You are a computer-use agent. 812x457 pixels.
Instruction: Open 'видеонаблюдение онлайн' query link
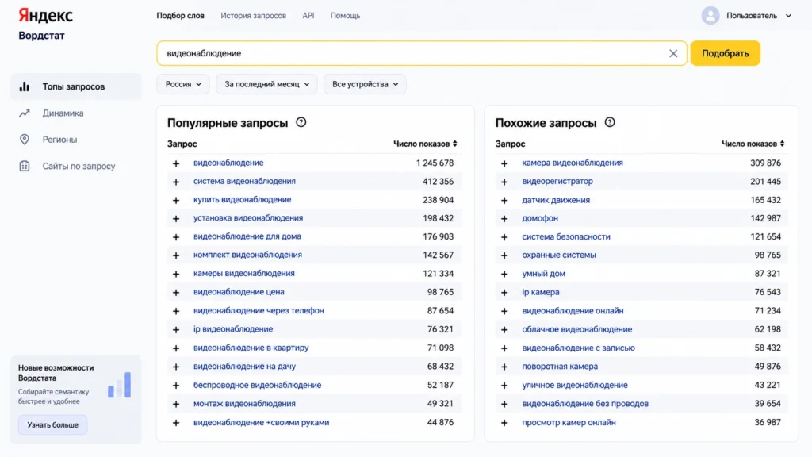(x=573, y=310)
